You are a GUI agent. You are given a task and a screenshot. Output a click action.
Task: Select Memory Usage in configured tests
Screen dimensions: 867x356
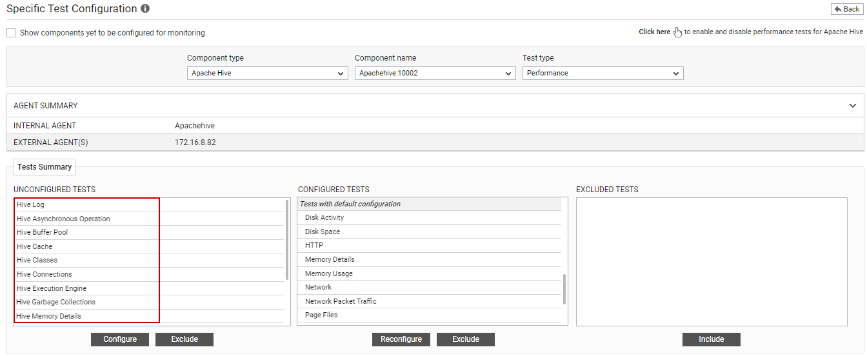tap(430, 273)
